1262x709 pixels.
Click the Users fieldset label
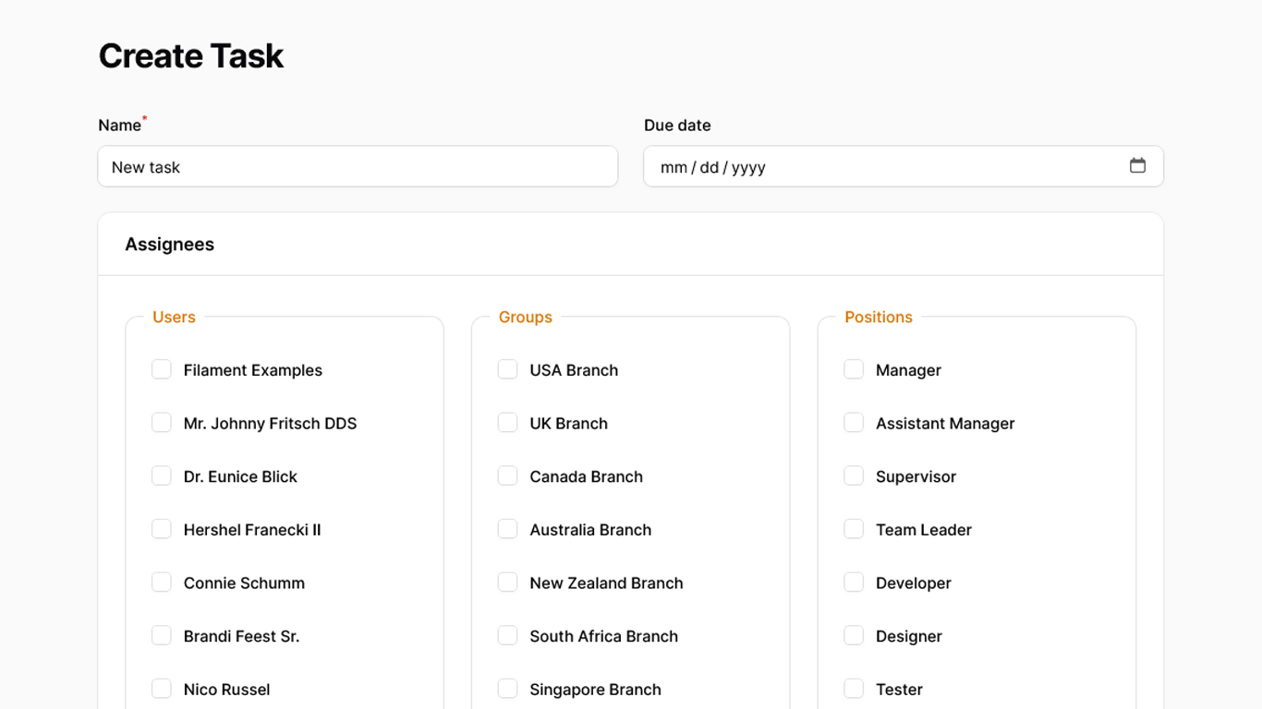[x=174, y=317]
